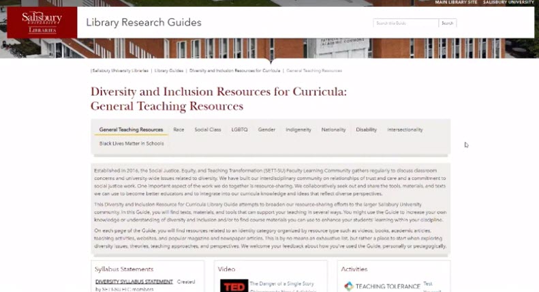Open the Diversity Syllabus Statement link
The width and height of the screenshot is (539, 292).
point(134,282)
